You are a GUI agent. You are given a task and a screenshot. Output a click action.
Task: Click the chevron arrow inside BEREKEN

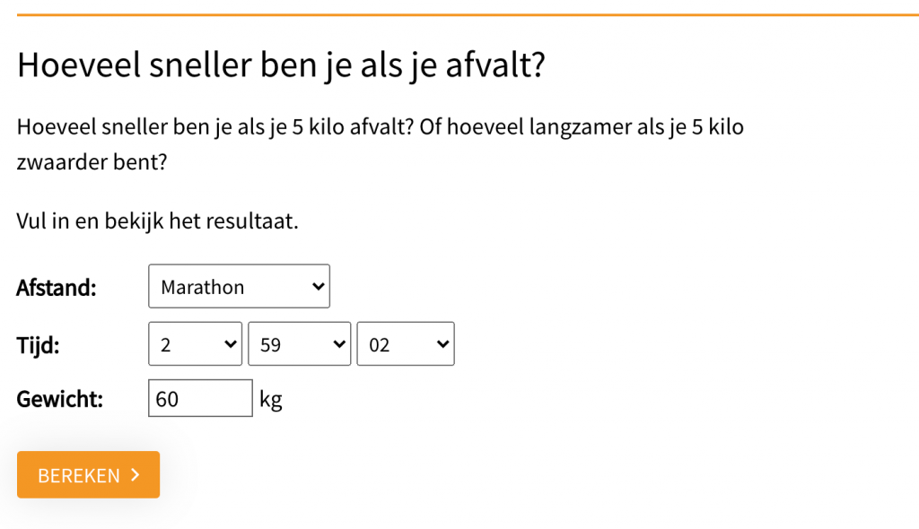point(136,474)
